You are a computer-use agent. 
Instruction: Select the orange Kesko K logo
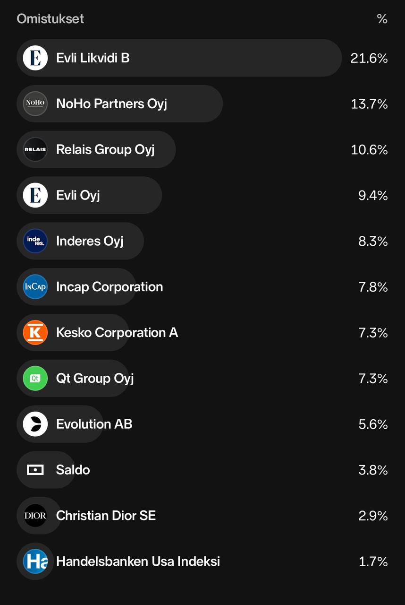[35, 333]
